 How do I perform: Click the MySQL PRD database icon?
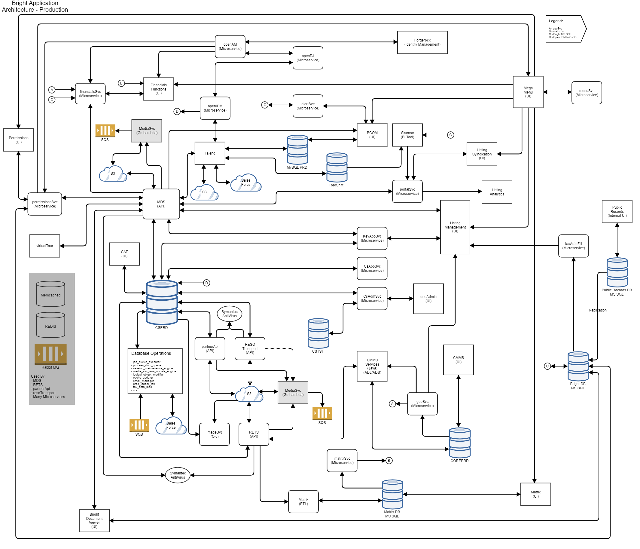(x=297, y=150)
